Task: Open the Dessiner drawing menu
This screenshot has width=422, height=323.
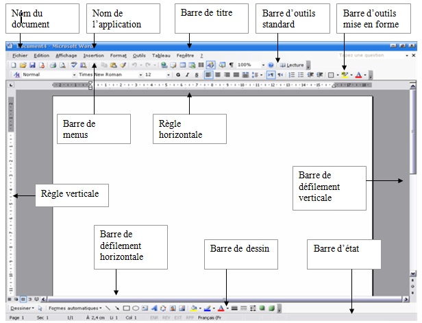Action: pyautogui.click(x=22, y=308)
